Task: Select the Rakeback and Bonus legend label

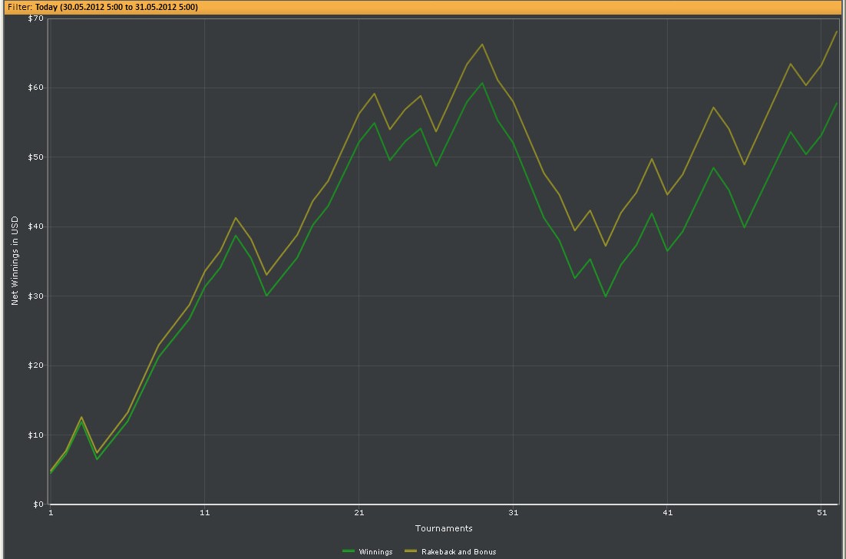Action: (458, 551)
